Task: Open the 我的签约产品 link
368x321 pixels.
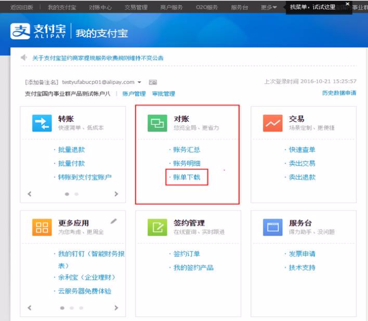Action: (x=193, y=267)
